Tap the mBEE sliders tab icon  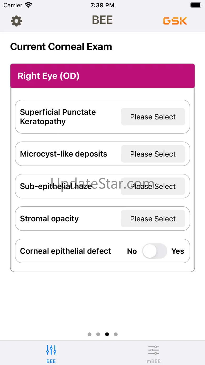pyautogui.click(x=153, y=350)
